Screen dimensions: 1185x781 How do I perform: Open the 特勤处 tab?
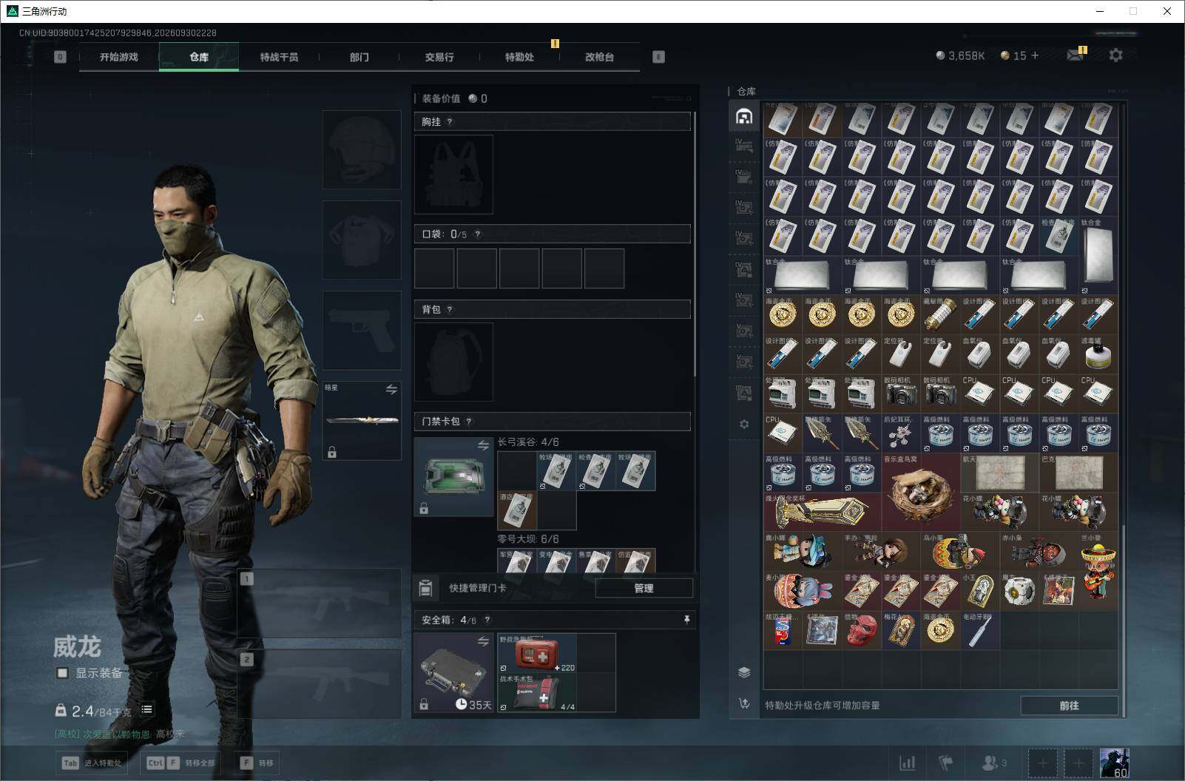[519, 57]
